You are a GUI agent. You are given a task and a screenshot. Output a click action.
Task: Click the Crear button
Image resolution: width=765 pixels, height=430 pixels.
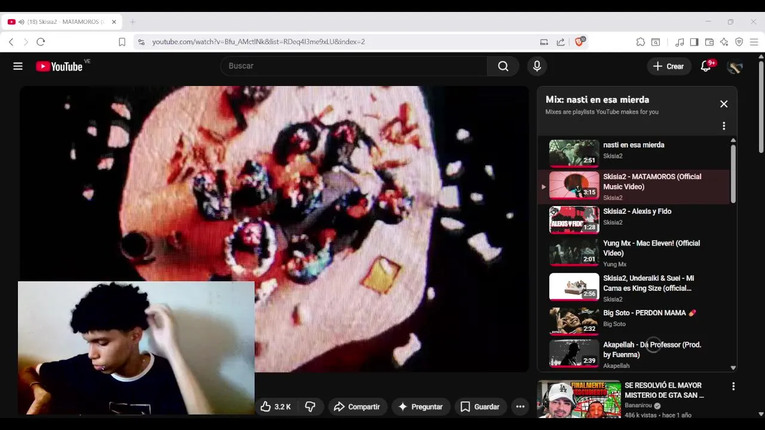click(x=669, y=66)
